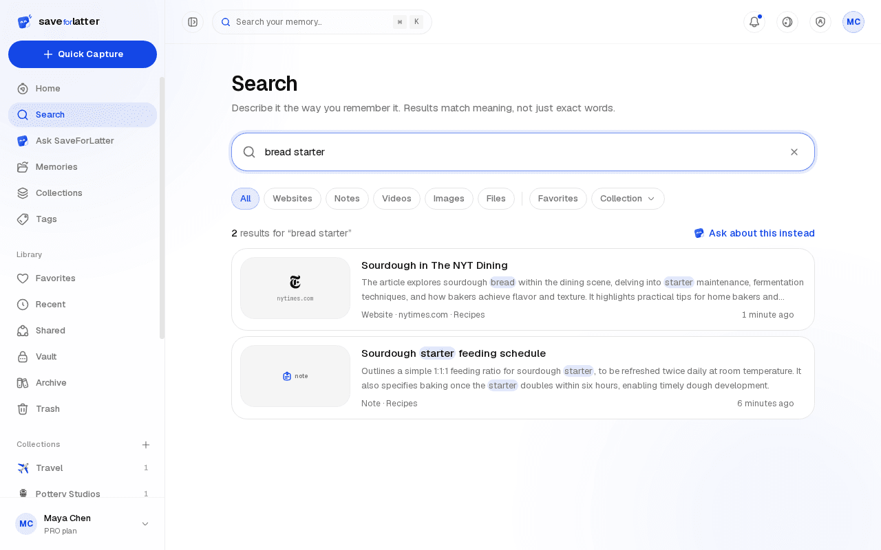Open the Archive

point(83,383)
